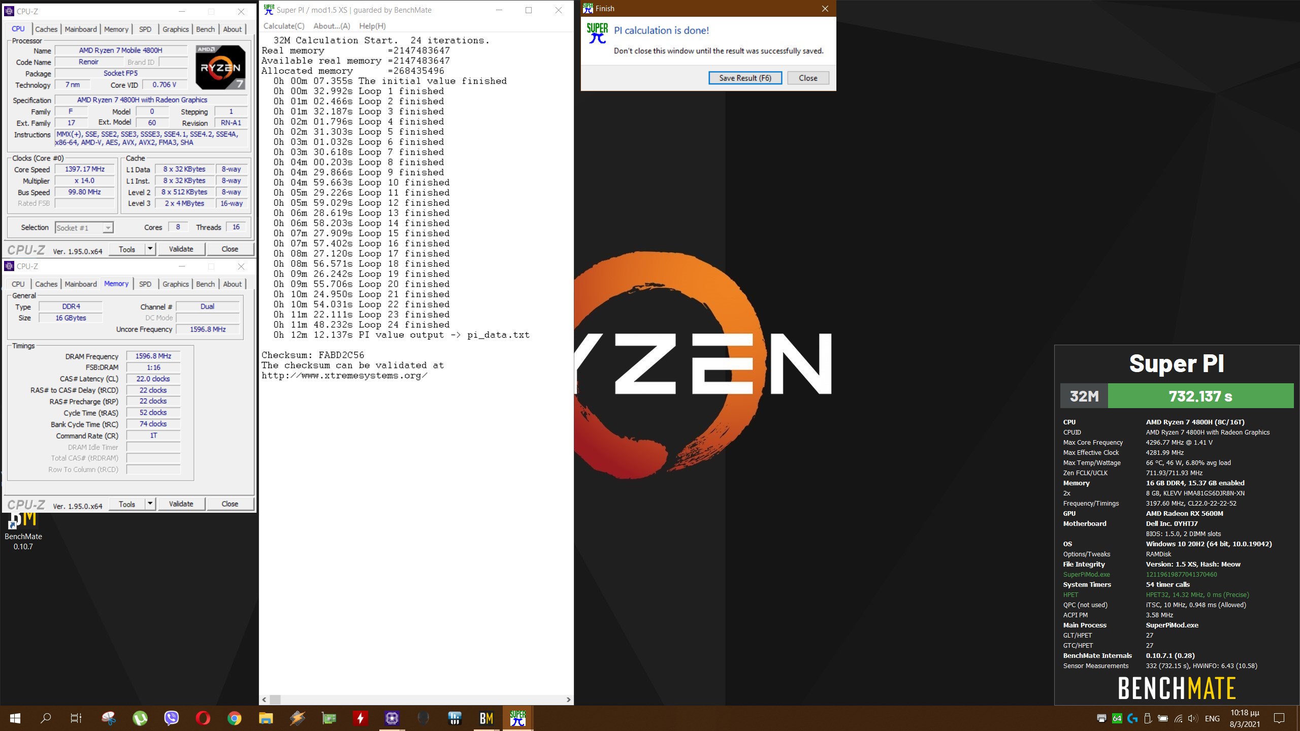Open the BenchMate 0.10.7 desktop shortcut
The width and height of the screenshot is (1300, 731).
pyautogui.click(x=23, y=531)
